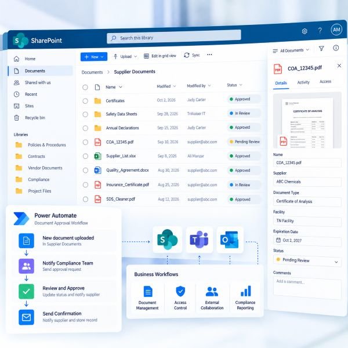Select Documents in left navigation
Image resolution: width=348 pixels, height=348 pixels.
[x=41, y=71]
